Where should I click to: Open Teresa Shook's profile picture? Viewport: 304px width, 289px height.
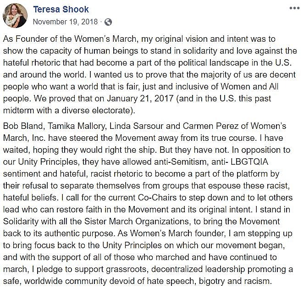[15, 15]
